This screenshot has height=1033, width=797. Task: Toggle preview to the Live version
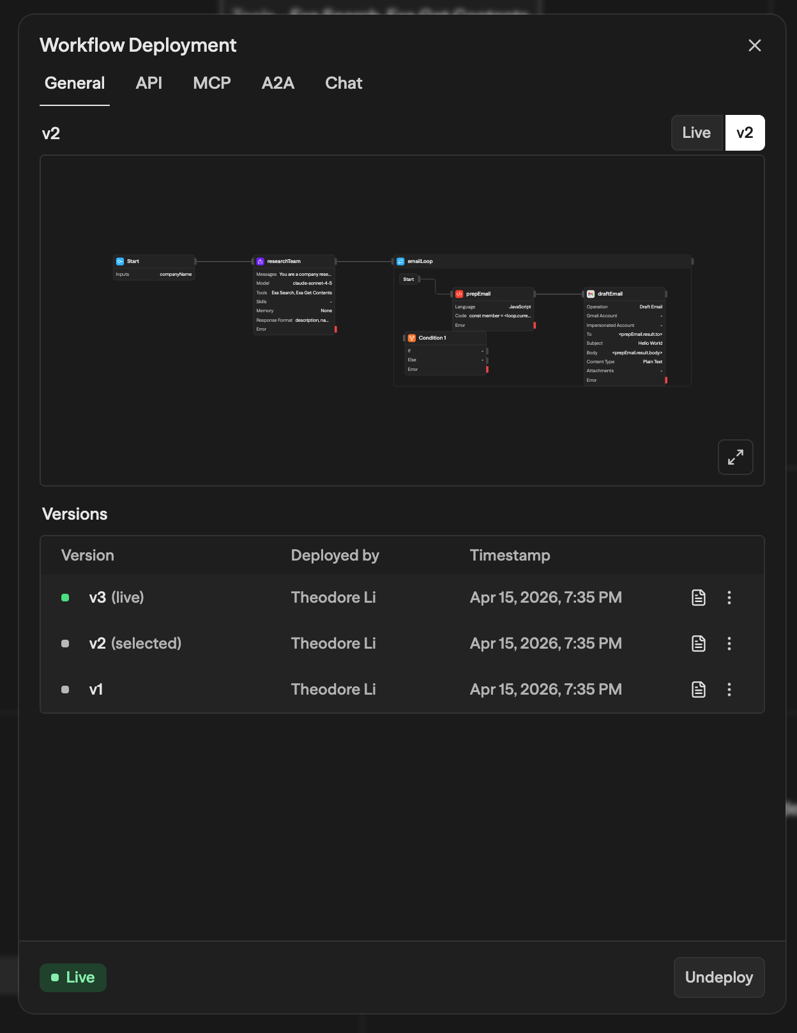(697, 133)
